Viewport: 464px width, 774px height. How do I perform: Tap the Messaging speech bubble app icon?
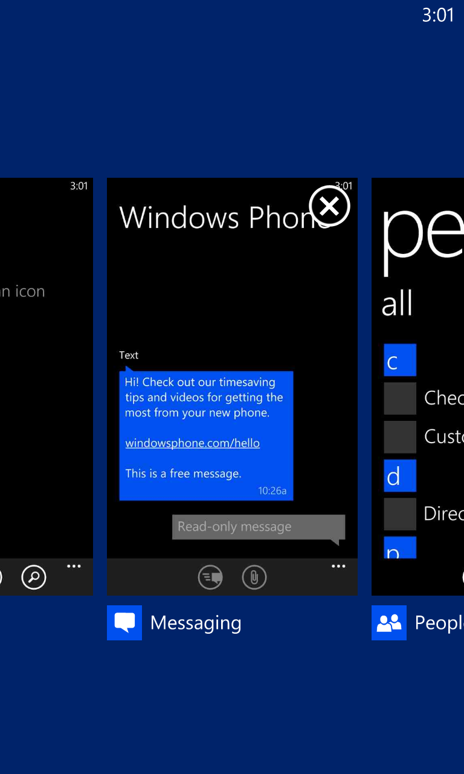click(x=124, y=622)
